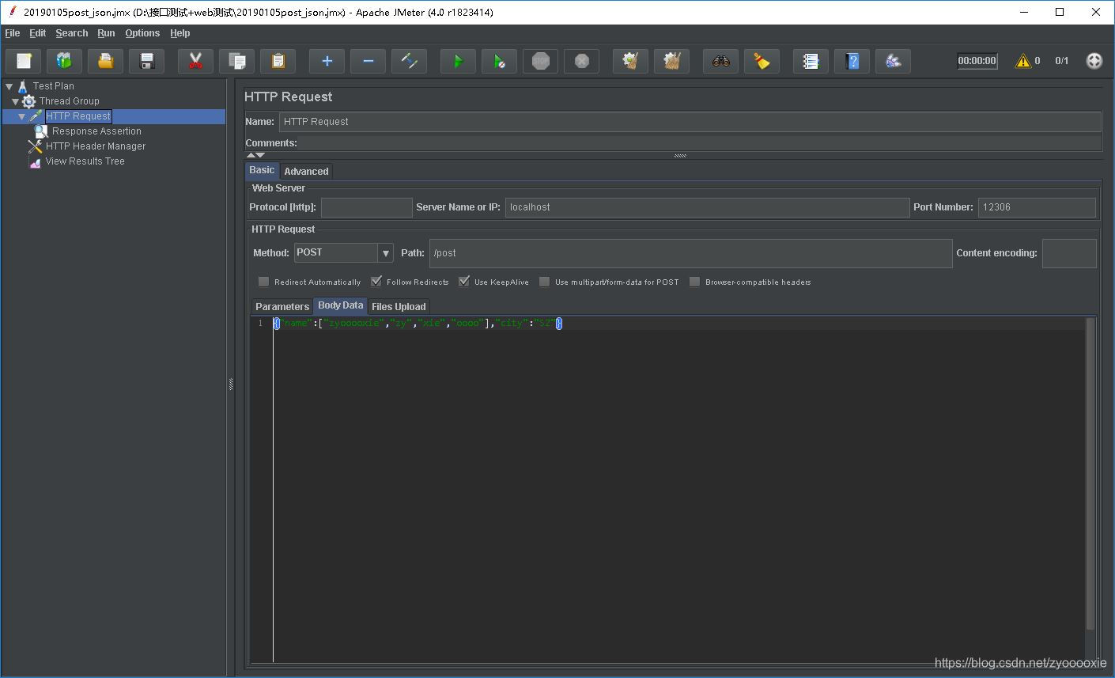This screenshot has height=678, width=1115.
Task: Collapse the Thread Group tree node
Action: click(x=16, y=101)
